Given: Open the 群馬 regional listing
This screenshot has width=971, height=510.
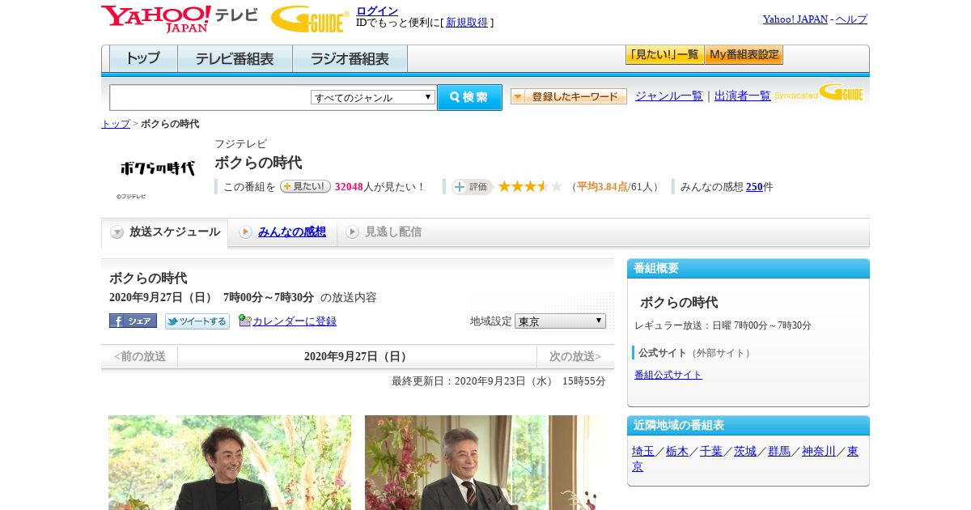Looking at the screenshot, I should coord(779,451).
